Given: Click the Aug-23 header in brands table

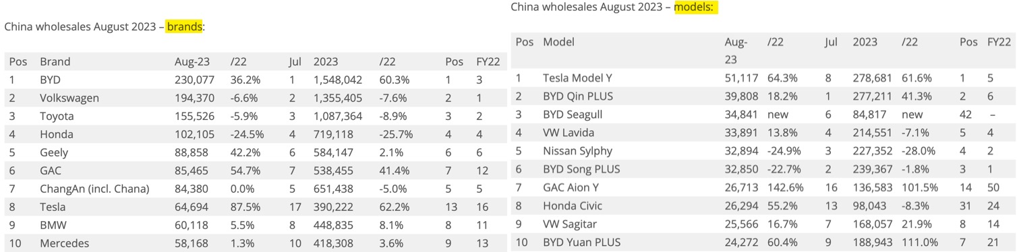Looking at the screenshot, I should click(192, 61).
